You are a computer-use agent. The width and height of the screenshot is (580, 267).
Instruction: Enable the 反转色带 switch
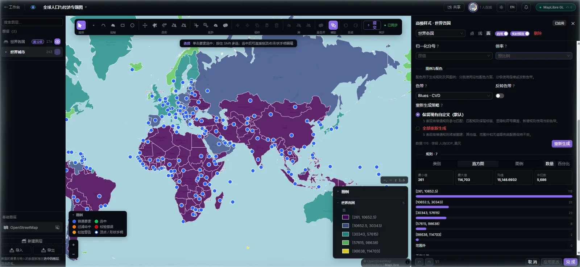[x=500, y=96]
